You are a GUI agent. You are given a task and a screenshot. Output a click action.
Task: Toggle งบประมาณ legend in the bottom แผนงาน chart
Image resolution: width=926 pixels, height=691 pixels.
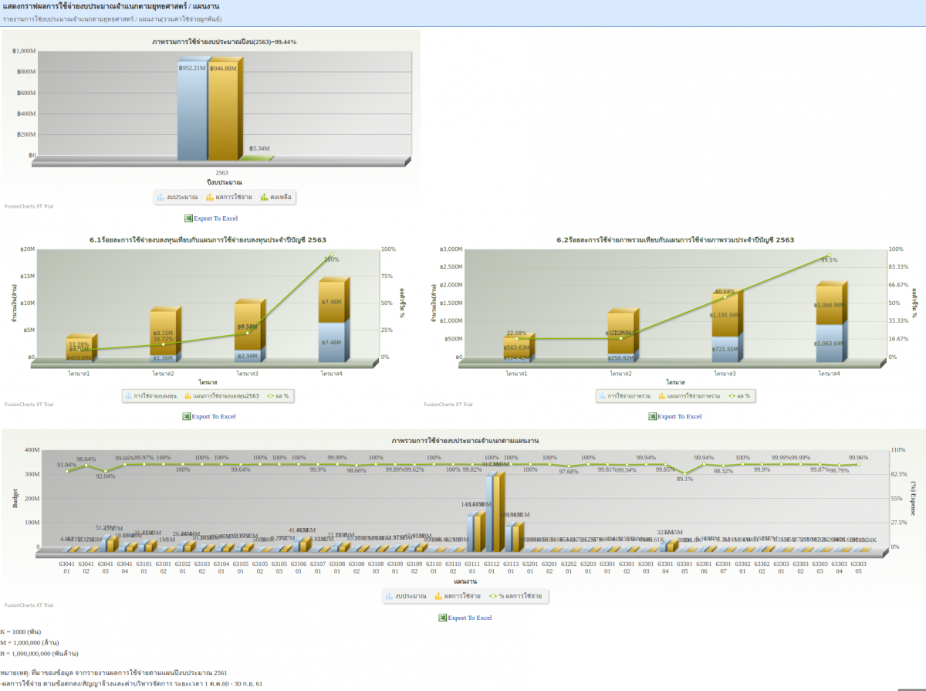pos(405,596)
